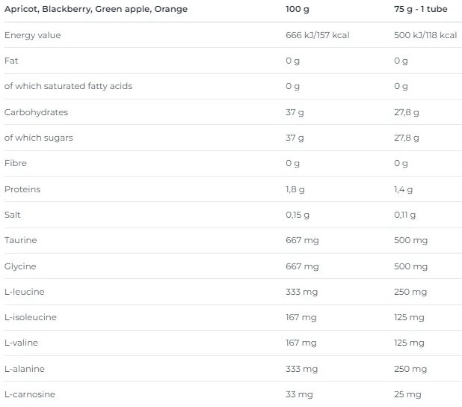The width and height of the screenshot is (462, 407).
Task: Click the "Proteins" row label
Action: [x=22, y=189]
